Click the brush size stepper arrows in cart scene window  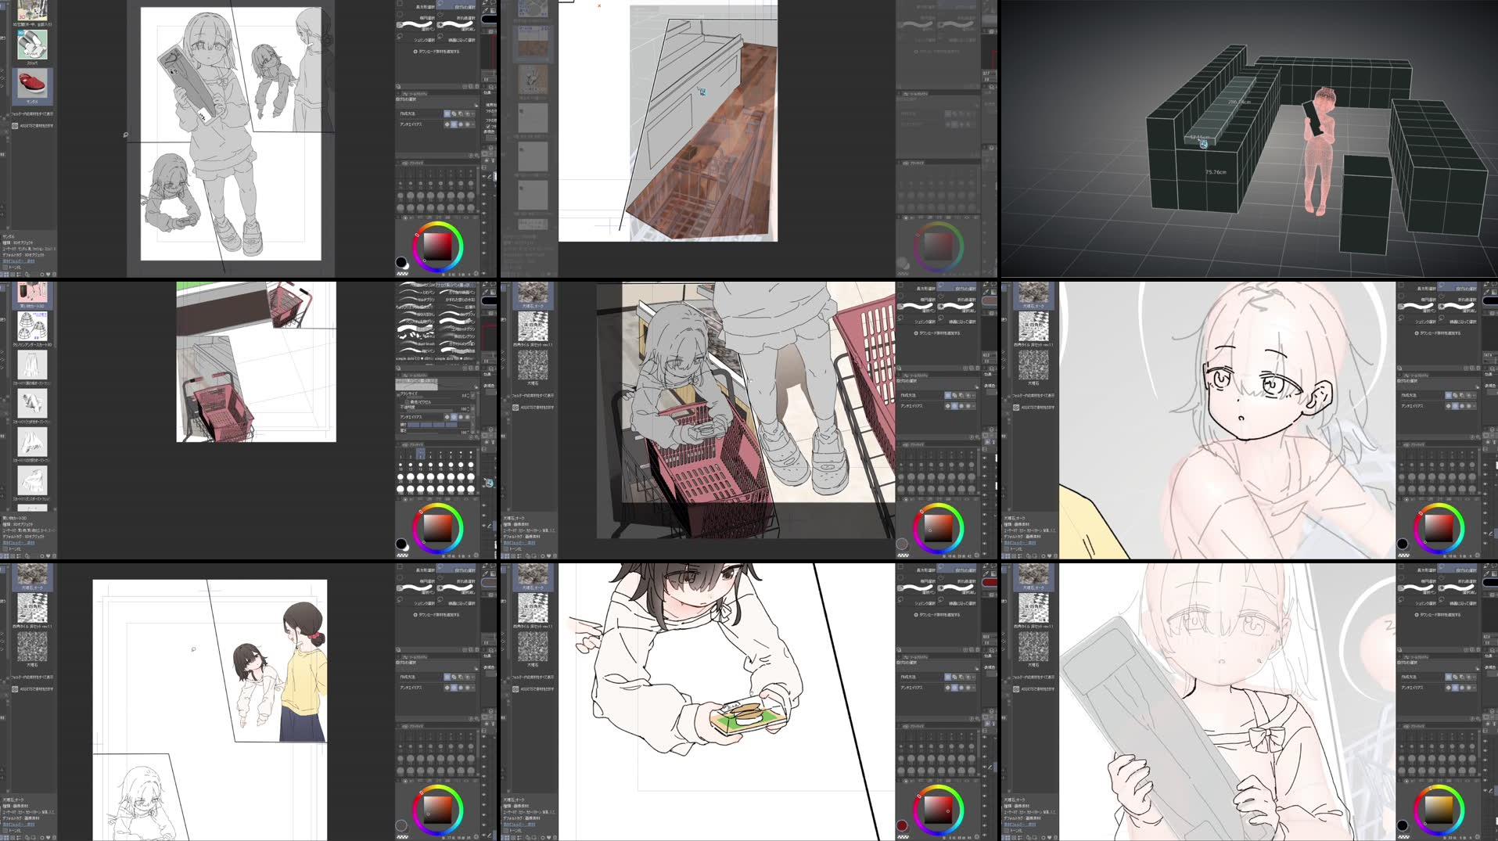tap(470, 395)
